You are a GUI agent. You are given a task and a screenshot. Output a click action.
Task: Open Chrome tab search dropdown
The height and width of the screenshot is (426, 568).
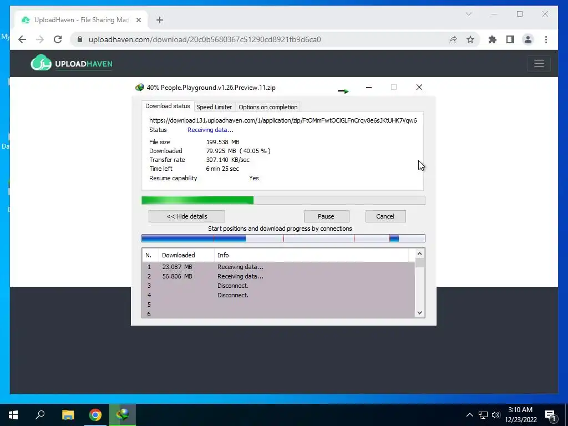click(x=468, y=14)
